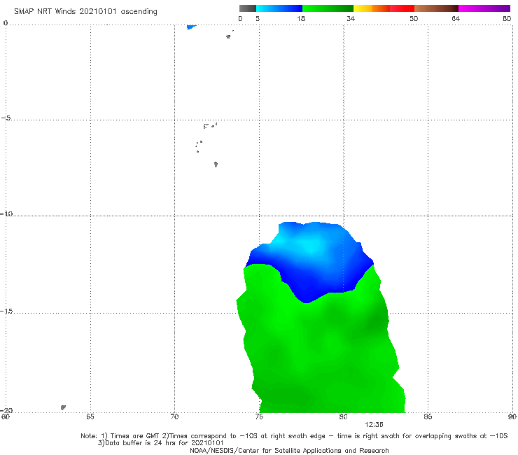Screen dimensions: 518x455
Task: Click the color bar label '18'
Action: click(301, 18)
